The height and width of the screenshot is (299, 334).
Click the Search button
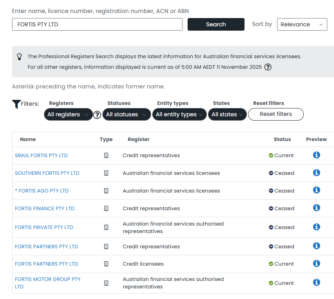point(216,24)
